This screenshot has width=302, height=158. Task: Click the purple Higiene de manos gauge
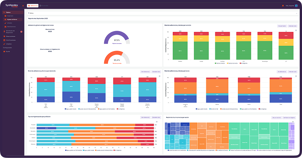117,38
